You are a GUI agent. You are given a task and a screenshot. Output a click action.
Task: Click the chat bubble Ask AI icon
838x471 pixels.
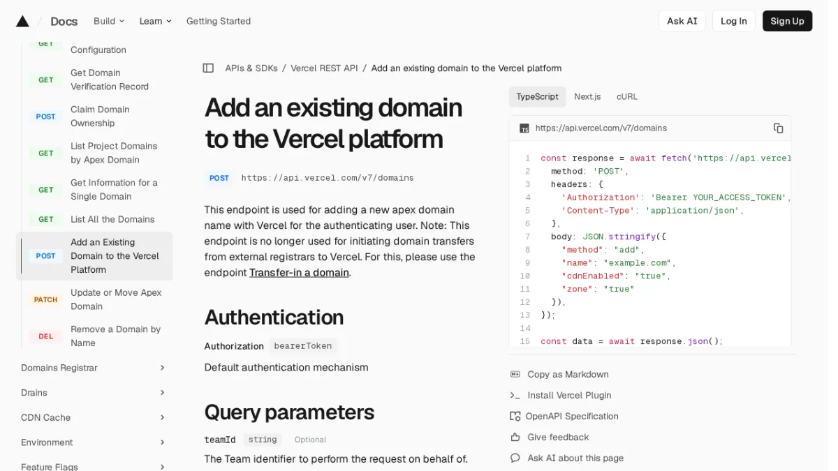click(x=515, y=458)
